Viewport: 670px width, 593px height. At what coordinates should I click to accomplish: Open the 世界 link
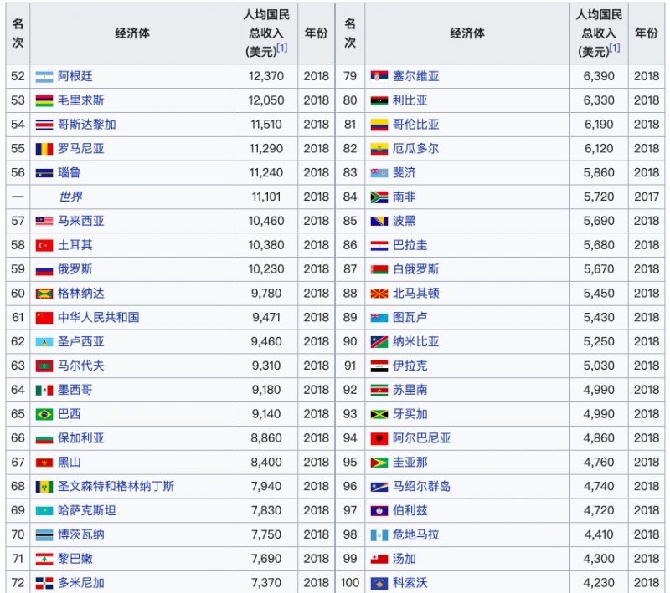(x=70, y=197)
